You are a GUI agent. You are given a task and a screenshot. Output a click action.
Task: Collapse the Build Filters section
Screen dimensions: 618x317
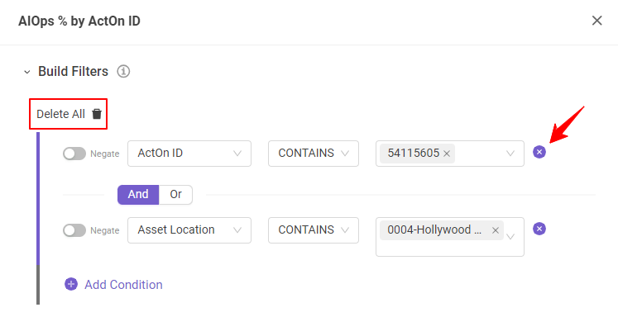pyautogui.click(x=26, y=72)
